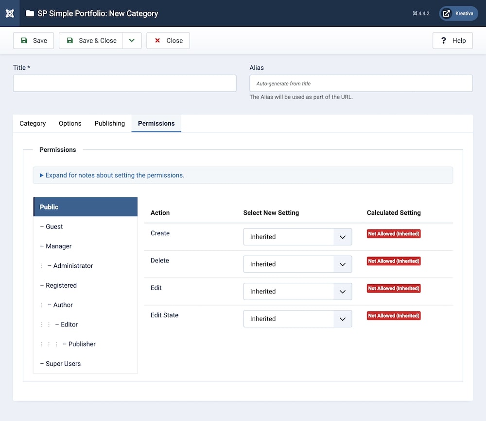486x421 pixels.
Task: Open the Delete permission setting dropdown
Action: (297, 264)
